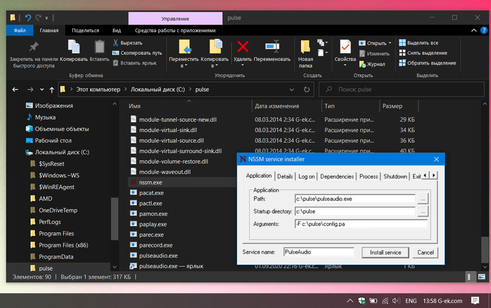Switch to the Вид ribbon tab
The height and width of the screenshot is (308, 491).
click(117, 30)
